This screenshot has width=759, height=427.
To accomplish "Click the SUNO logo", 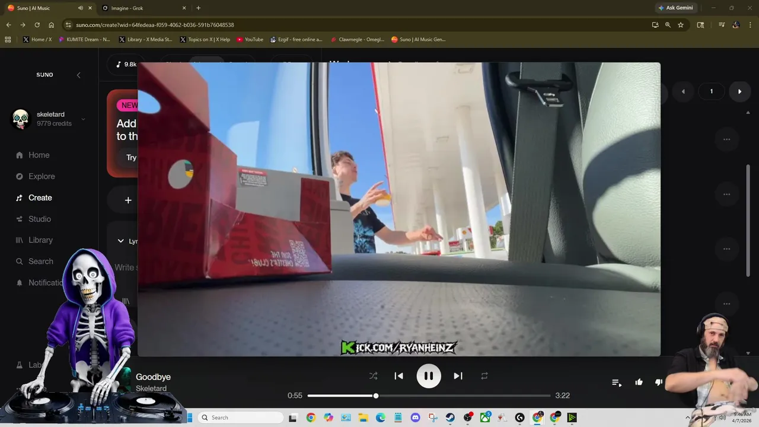I will [44, 75].
